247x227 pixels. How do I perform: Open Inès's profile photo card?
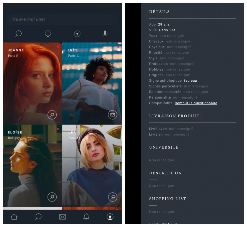[92, 83]
